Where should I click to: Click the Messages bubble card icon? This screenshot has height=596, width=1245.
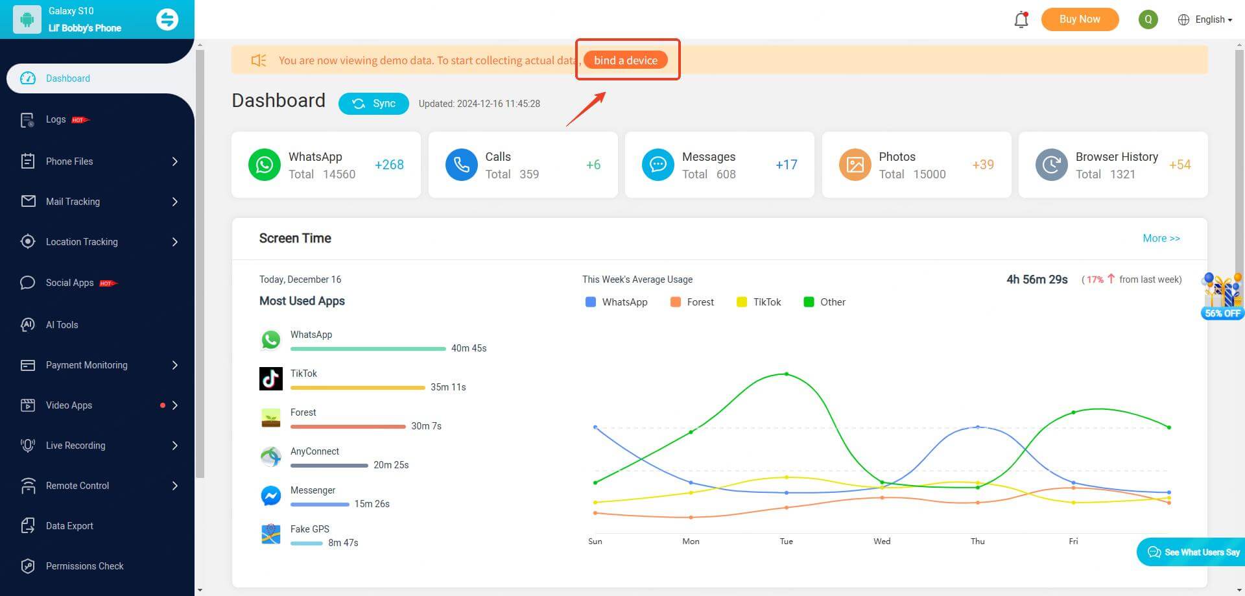point(658,165)
